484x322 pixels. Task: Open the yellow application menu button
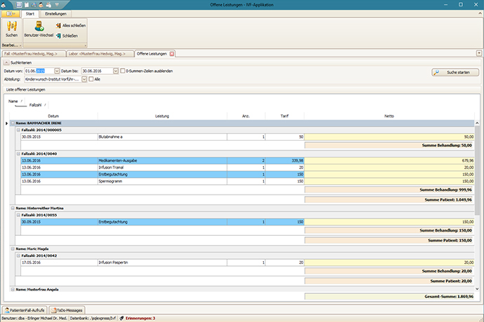tap(11, 14)
